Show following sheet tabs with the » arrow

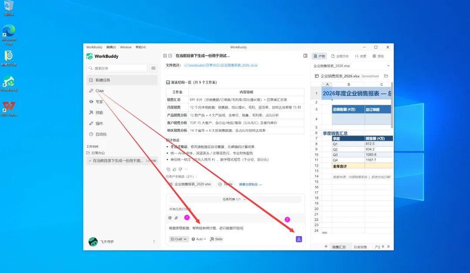pos(389,246)
